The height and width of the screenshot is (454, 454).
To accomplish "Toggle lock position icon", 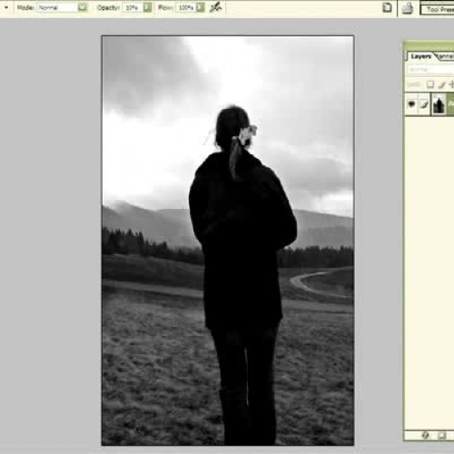I will pyautogui.click(x=451, y=84).
